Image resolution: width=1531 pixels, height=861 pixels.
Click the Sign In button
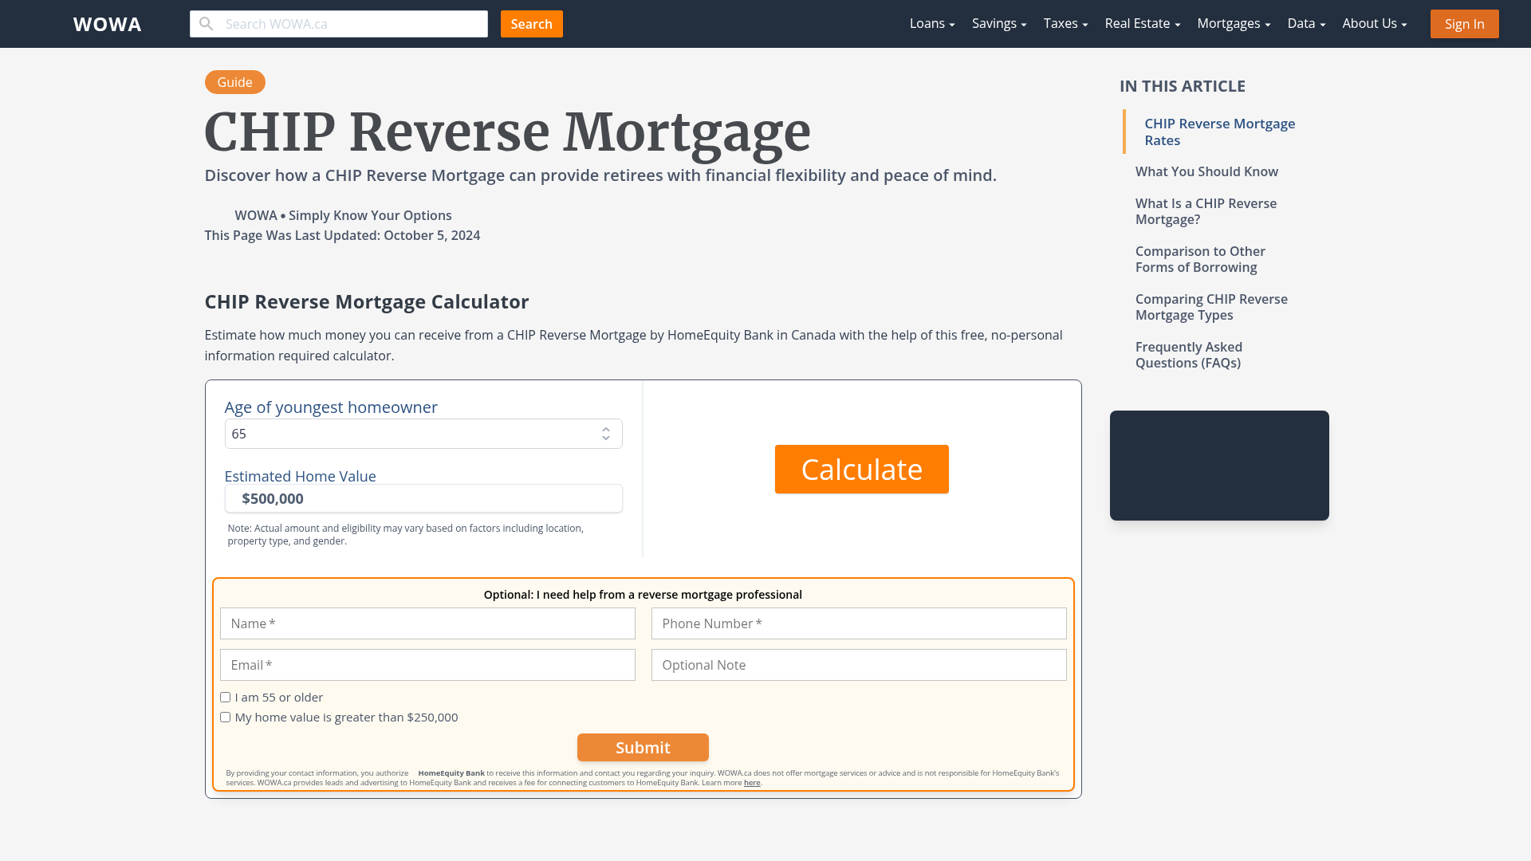point(1464,23)
